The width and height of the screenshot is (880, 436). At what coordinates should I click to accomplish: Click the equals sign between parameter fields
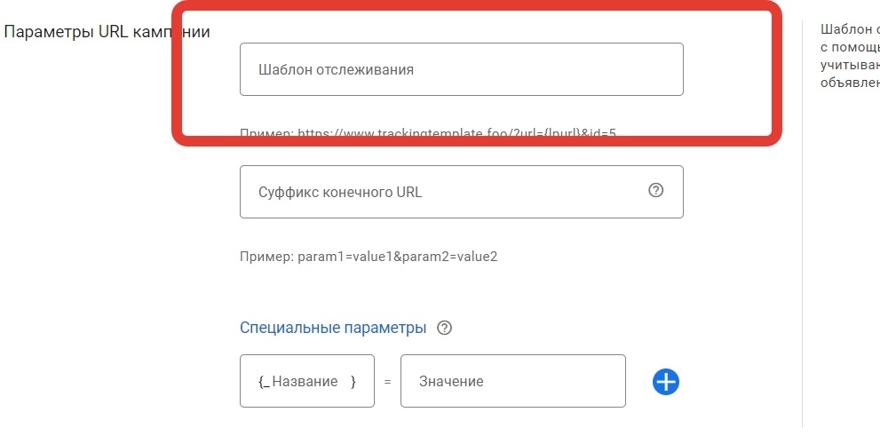pyautogui.click(x=387, y=382)
